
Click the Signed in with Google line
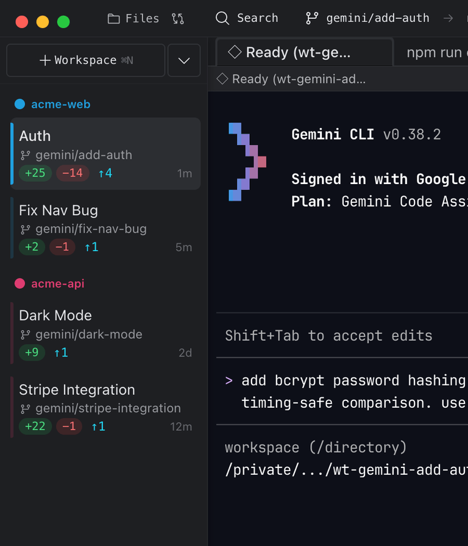click(x=379, y=179)
